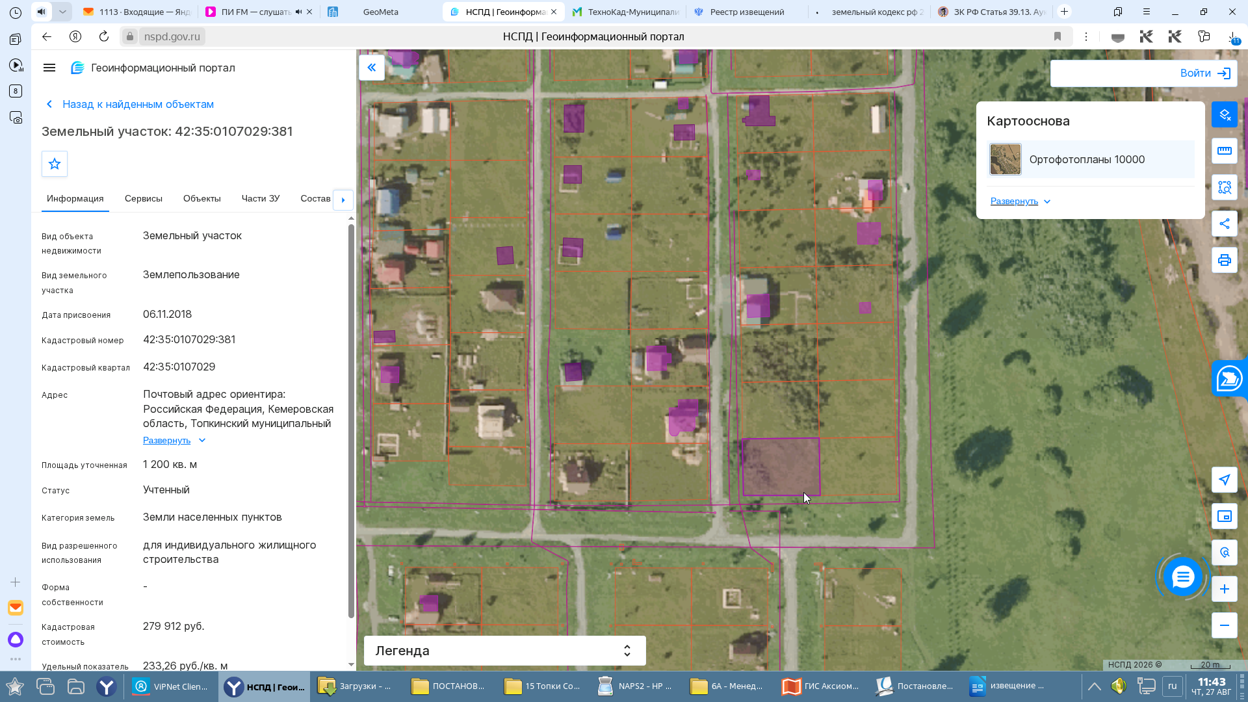Open the chat support bubble
The height and width of the screenshot is (702, 1248).
point(1183,577)
